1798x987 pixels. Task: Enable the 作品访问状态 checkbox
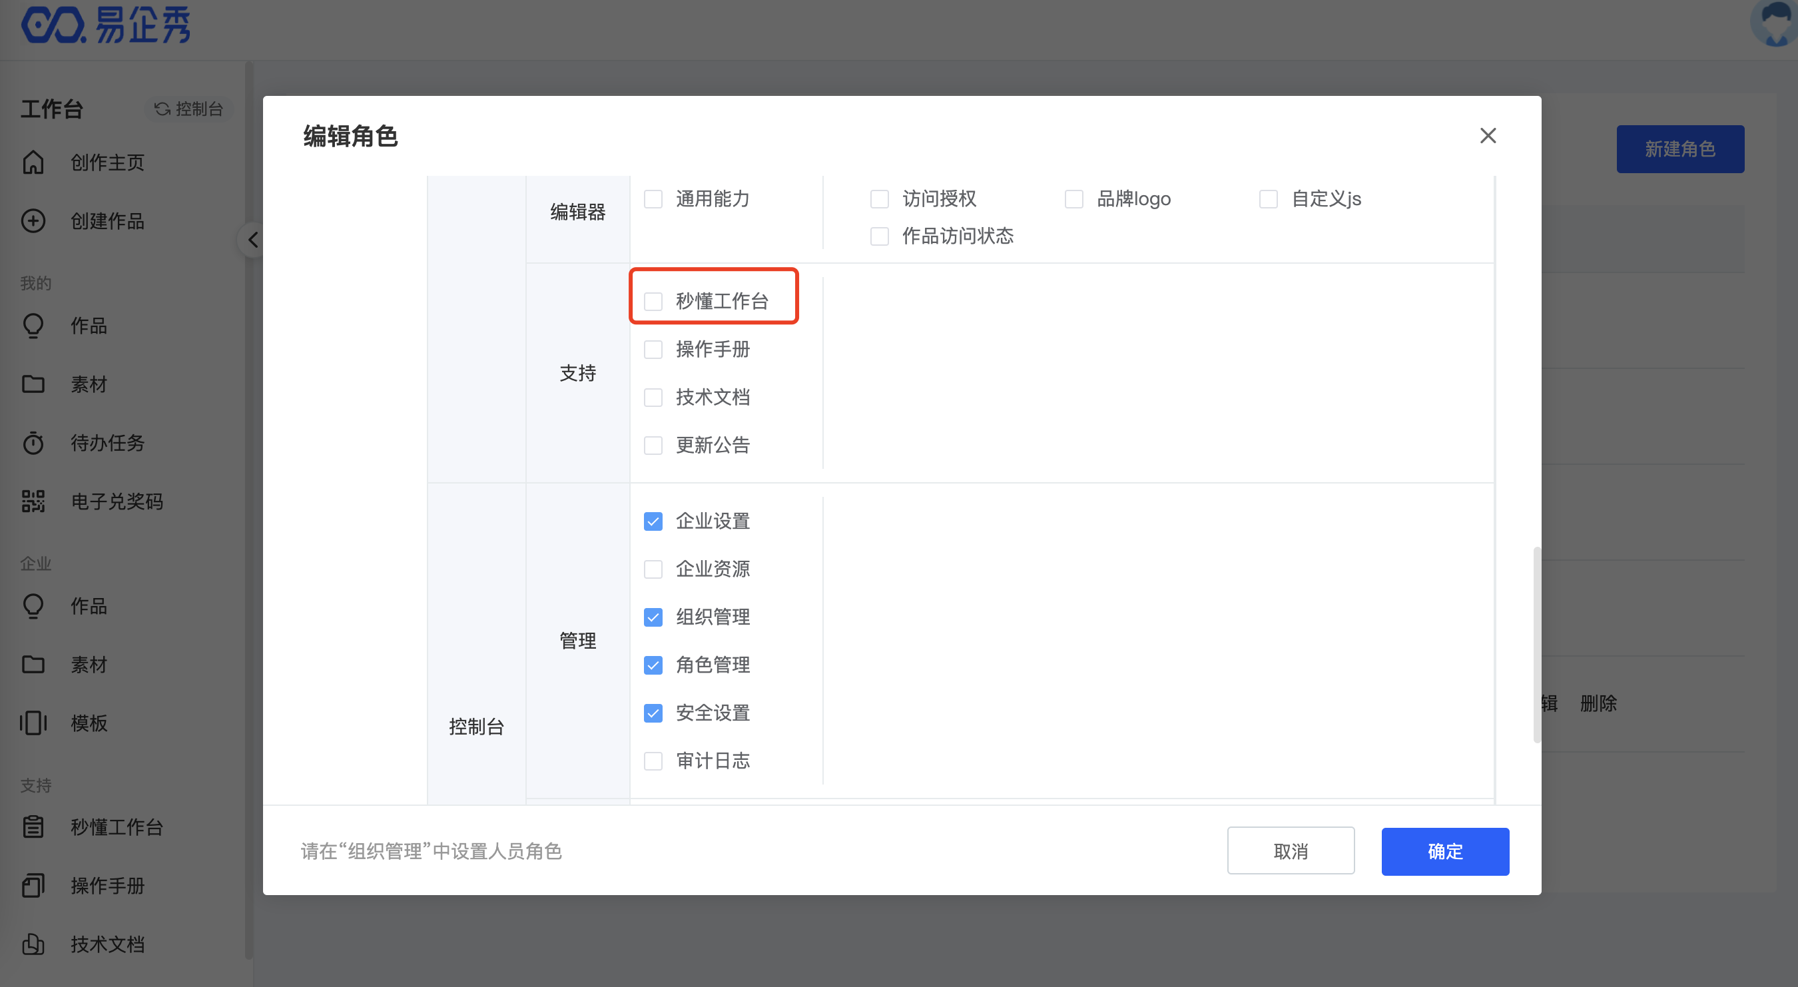tap(880, 236)
